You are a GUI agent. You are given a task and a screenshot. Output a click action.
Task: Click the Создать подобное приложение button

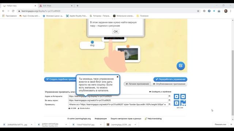60,79
